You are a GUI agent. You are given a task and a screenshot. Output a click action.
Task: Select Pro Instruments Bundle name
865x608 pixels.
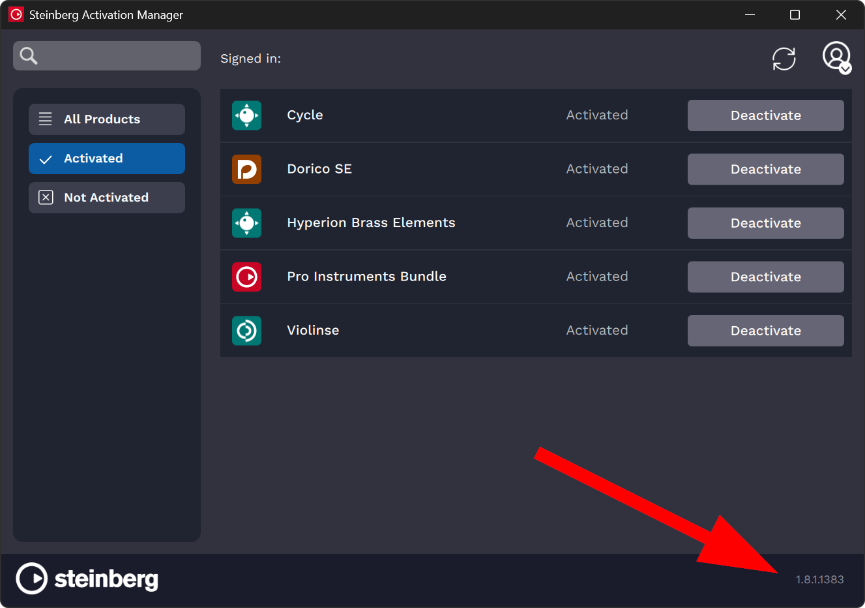[x=367, y=277]
